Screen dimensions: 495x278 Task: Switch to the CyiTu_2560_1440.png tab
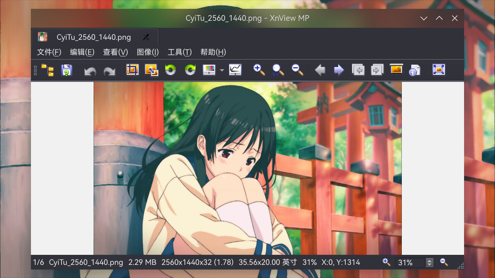click(x=94, y=37)
